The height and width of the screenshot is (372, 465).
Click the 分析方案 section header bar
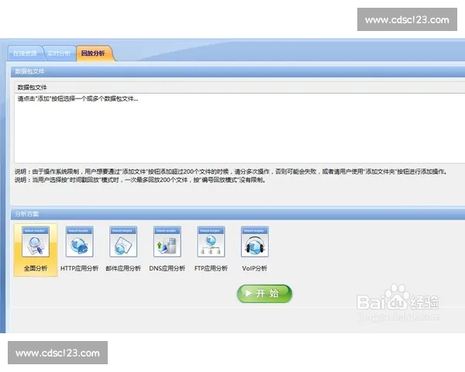(x=238, y=214)
